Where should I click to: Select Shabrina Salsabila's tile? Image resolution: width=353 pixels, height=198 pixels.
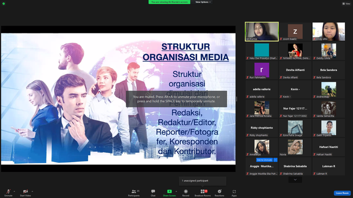pyautogui.click(x=295, y=167)
